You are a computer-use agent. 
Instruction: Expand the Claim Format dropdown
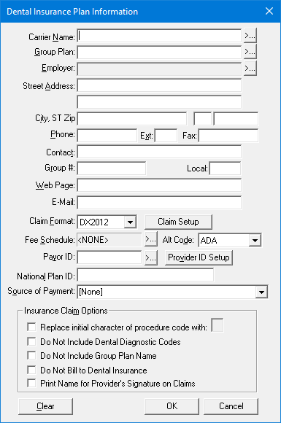point(130,222)
